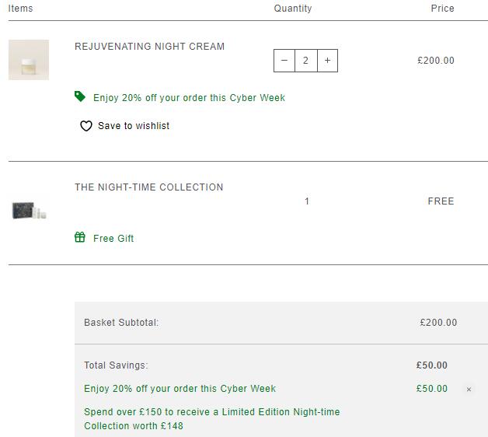Click the green price tag icon
Screen dimensions: 488x437
80,96
